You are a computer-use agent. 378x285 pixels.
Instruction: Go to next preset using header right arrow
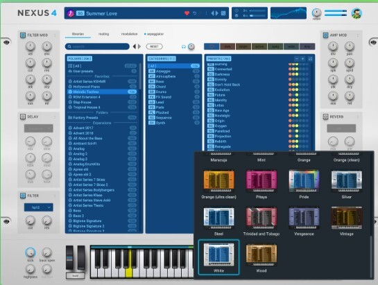216,13
